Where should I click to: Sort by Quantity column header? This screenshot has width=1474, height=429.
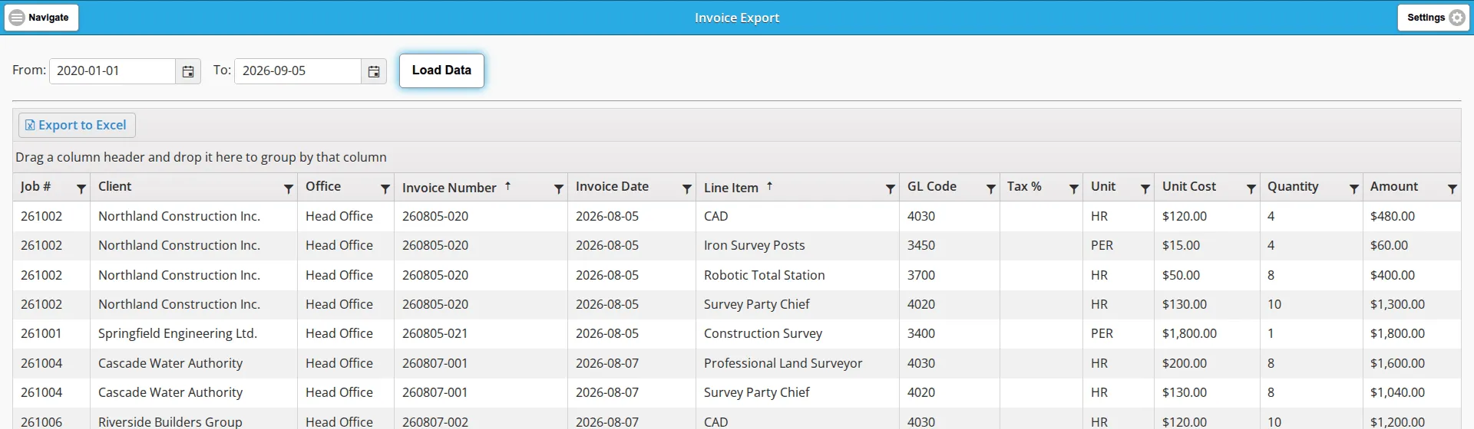click(x=1293, y=187)
